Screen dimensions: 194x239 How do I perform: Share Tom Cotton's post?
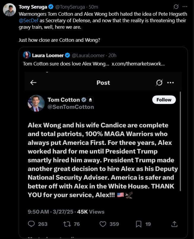[174, 224]
